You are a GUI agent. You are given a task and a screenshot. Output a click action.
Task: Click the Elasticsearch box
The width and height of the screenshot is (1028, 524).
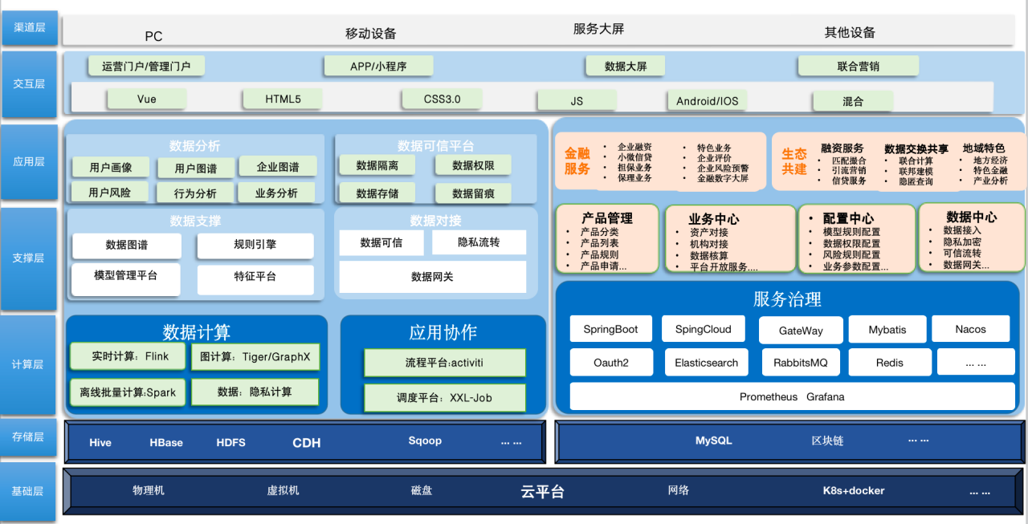coord(707,363)
